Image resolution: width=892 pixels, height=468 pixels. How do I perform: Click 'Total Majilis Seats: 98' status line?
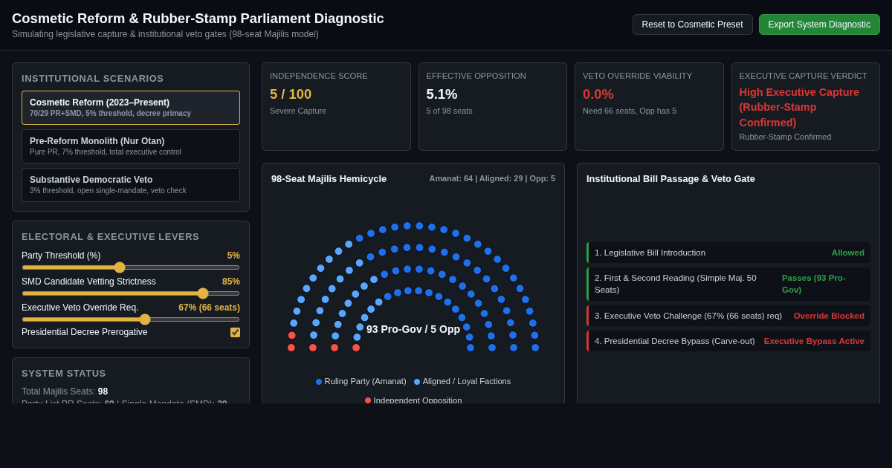tap(65, 391)
